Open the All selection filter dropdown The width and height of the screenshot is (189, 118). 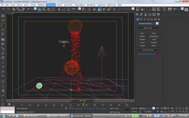click(x=32, y=9)
